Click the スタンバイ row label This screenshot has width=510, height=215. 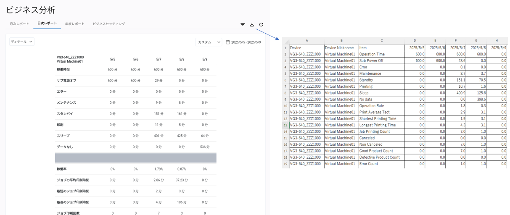click(65, 114)
